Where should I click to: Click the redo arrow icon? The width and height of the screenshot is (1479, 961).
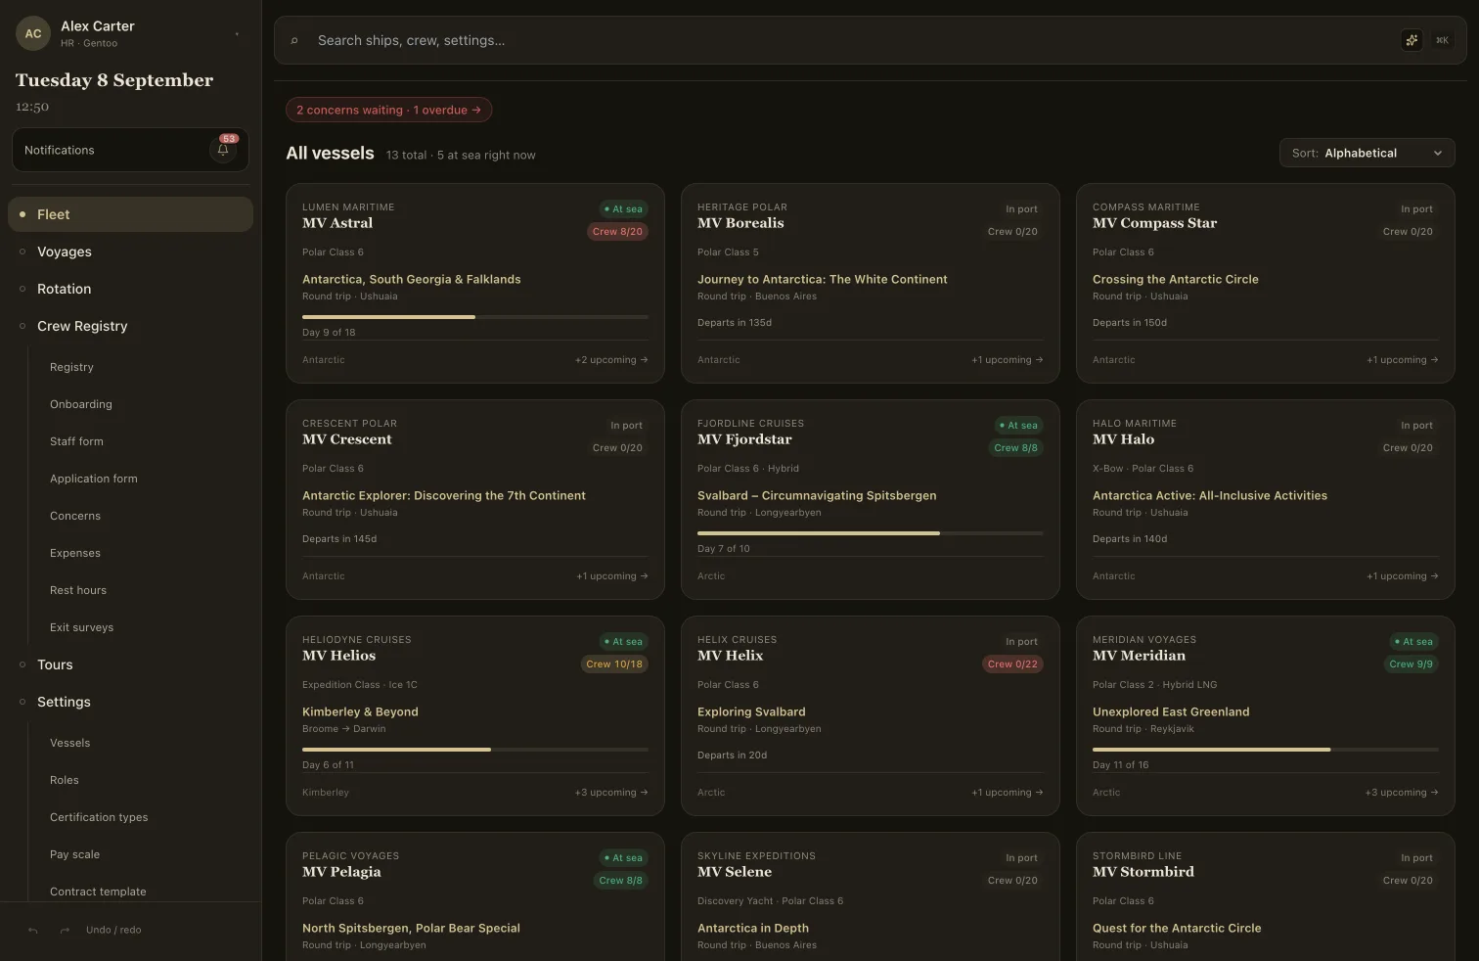tap(65, 931)
